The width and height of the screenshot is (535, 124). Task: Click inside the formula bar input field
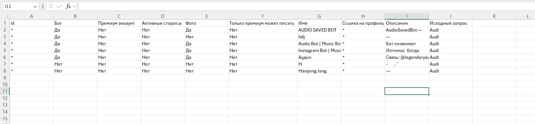point(286,6)
